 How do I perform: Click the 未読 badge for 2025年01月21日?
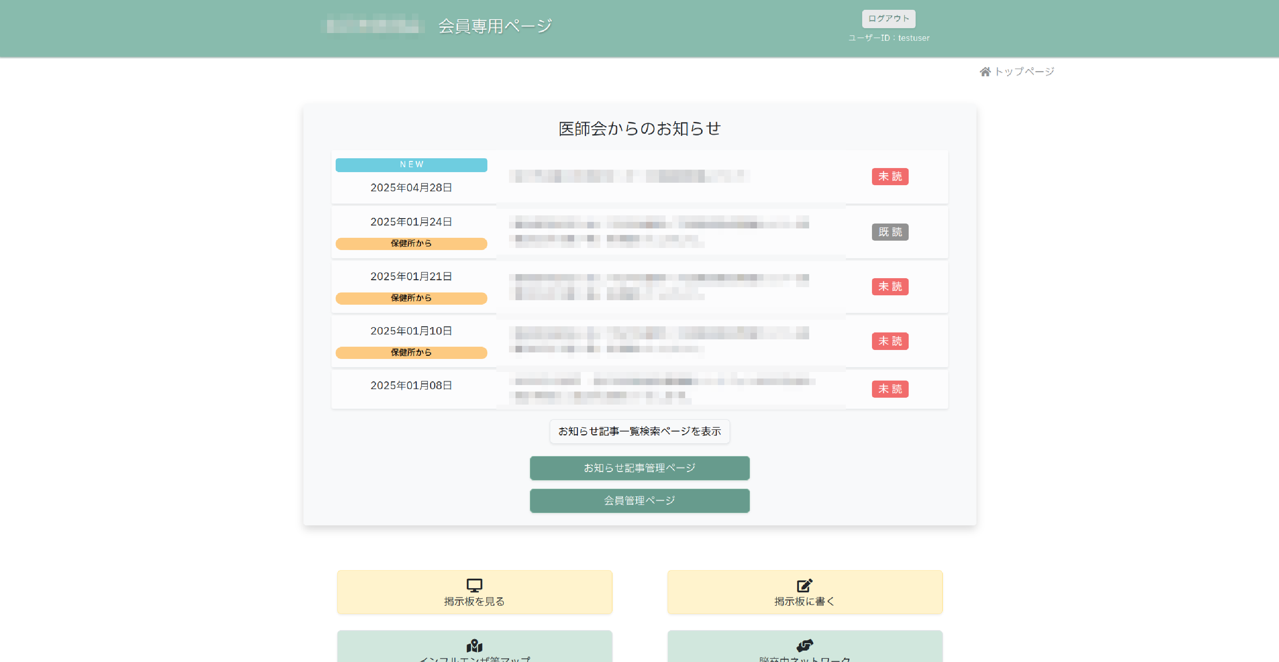(890, 287)
